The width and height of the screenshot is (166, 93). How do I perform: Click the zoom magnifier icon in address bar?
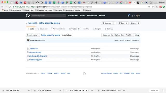(x=149, y=7)
